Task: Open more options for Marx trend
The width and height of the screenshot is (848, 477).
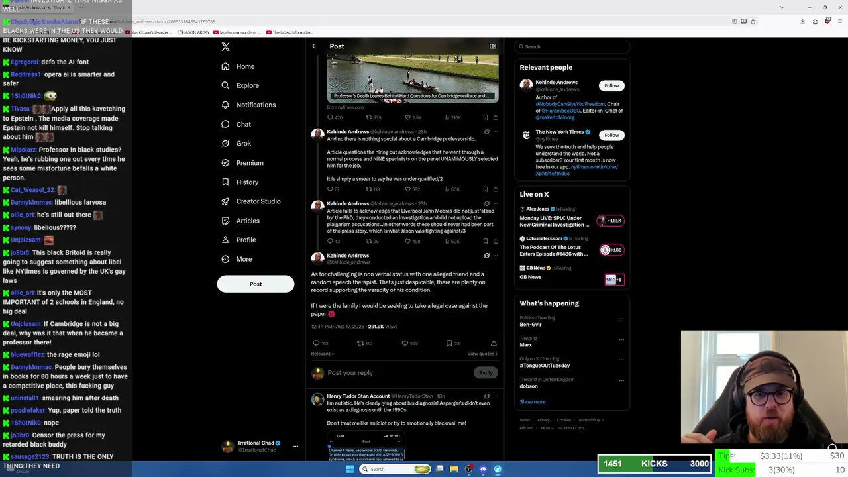Action: pos(621,339)
